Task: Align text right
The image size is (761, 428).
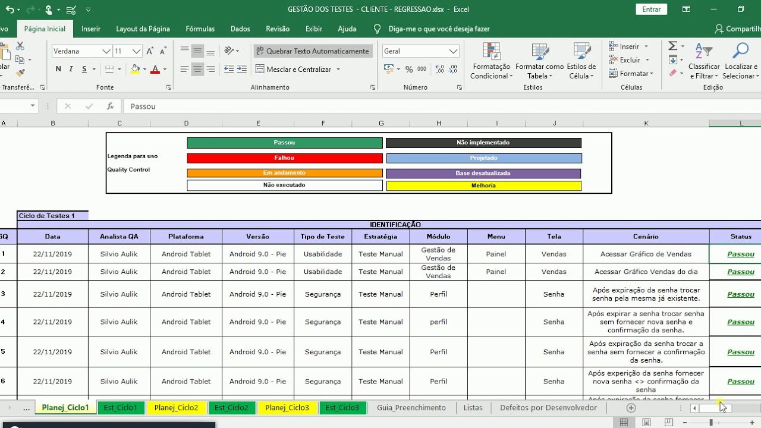Action: pos(210,70)
